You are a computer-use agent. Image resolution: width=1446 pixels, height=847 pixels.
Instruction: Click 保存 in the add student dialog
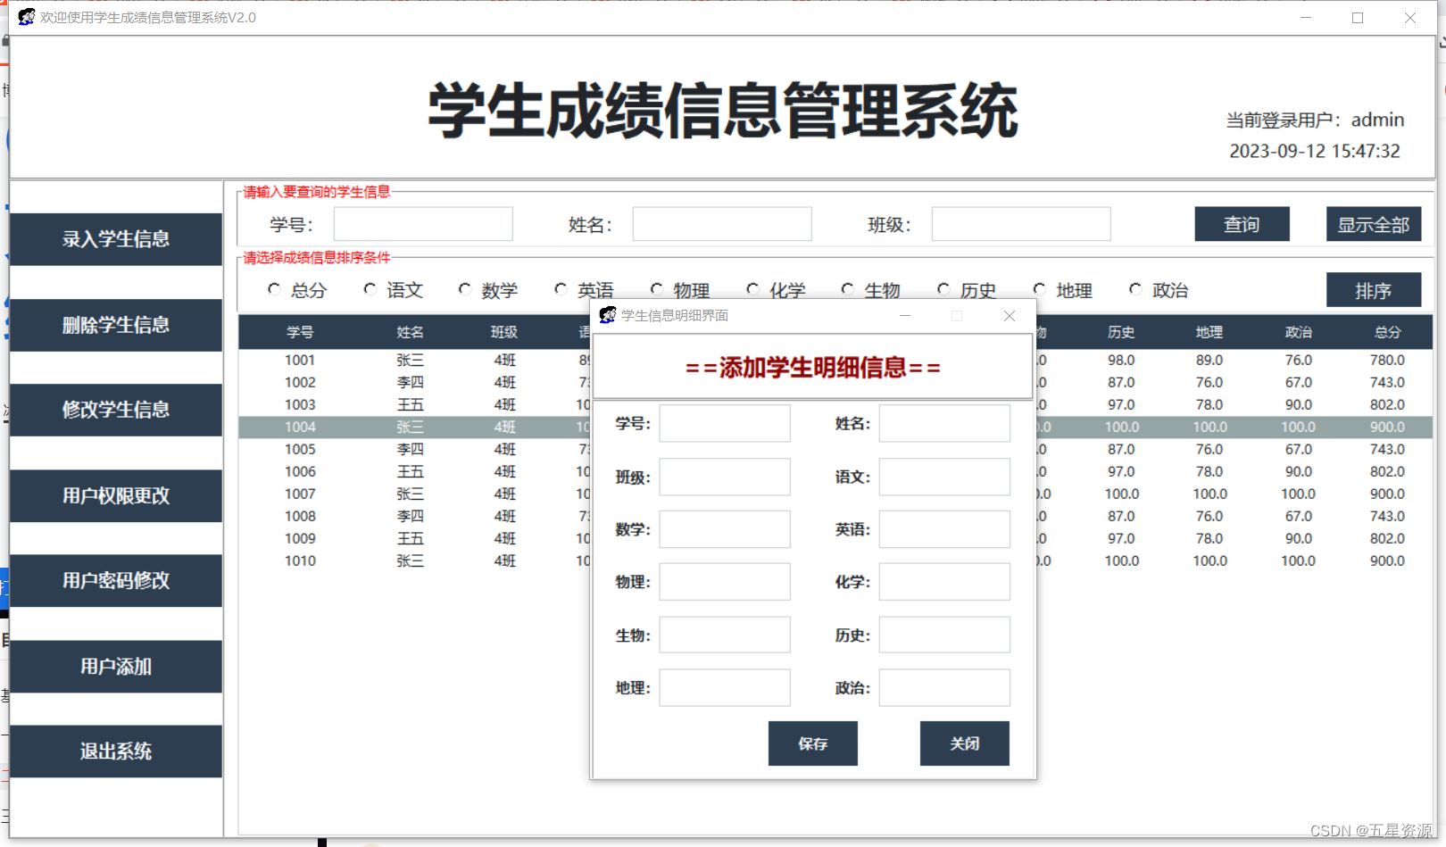(812, 743)
